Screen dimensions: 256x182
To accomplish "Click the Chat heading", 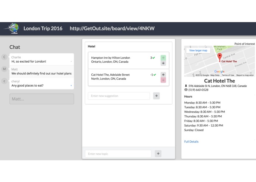I will pos(15,47).
